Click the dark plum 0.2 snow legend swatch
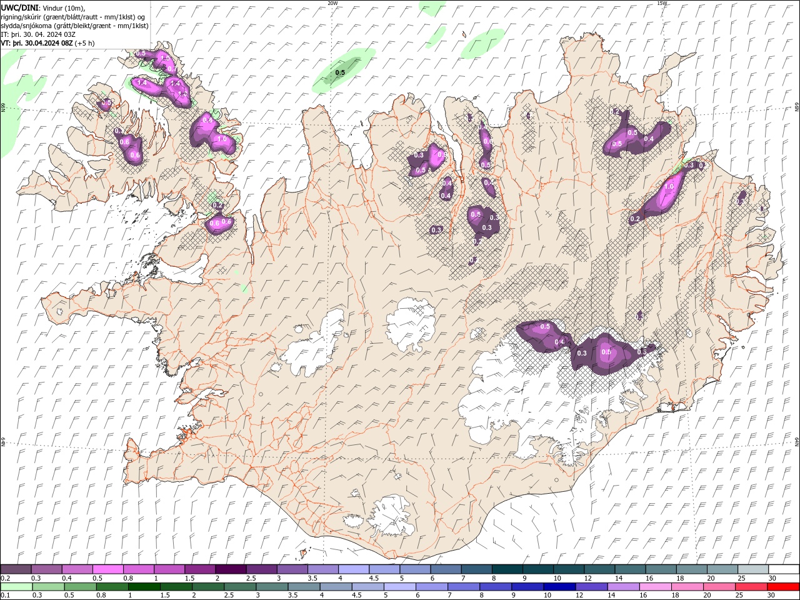This screenshot has width=800, height=600. (x=16, y=569)
